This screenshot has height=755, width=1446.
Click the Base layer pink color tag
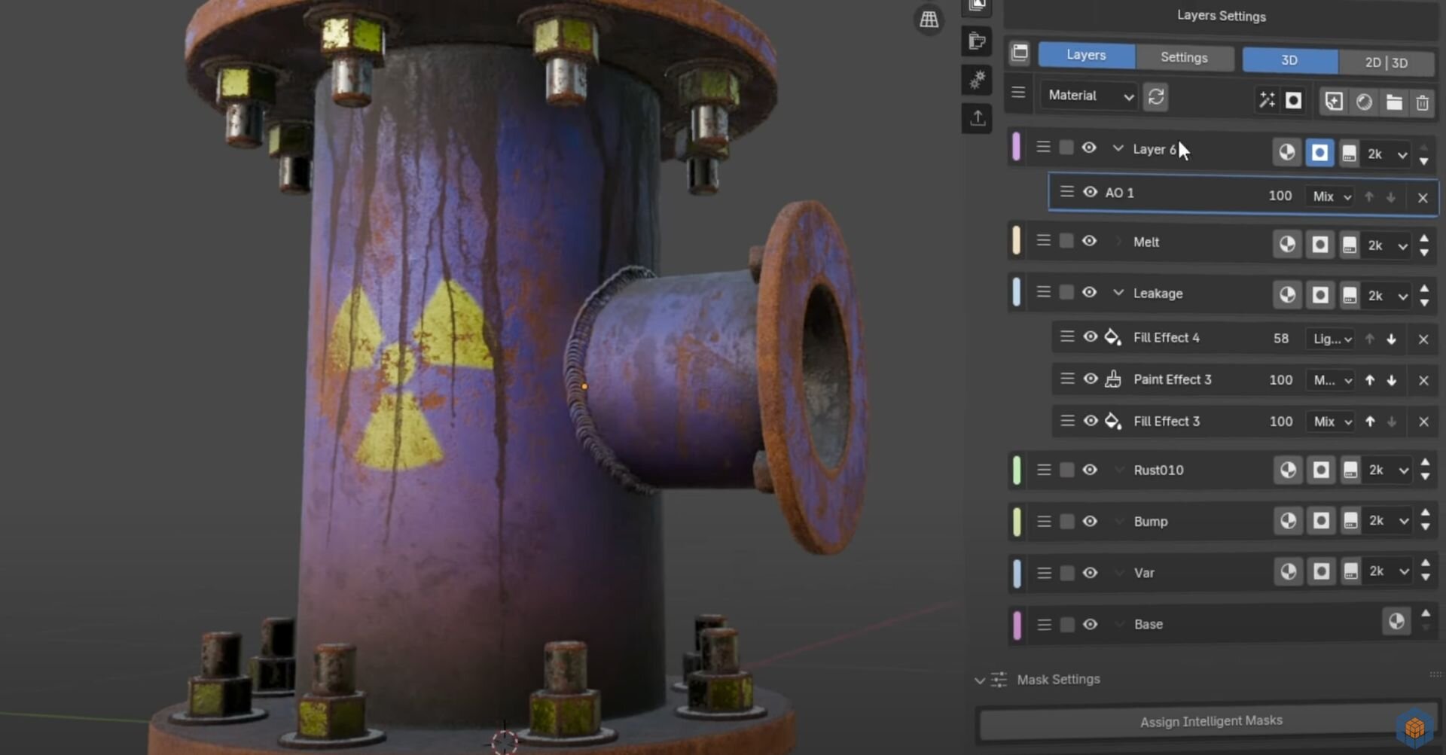1017,625
